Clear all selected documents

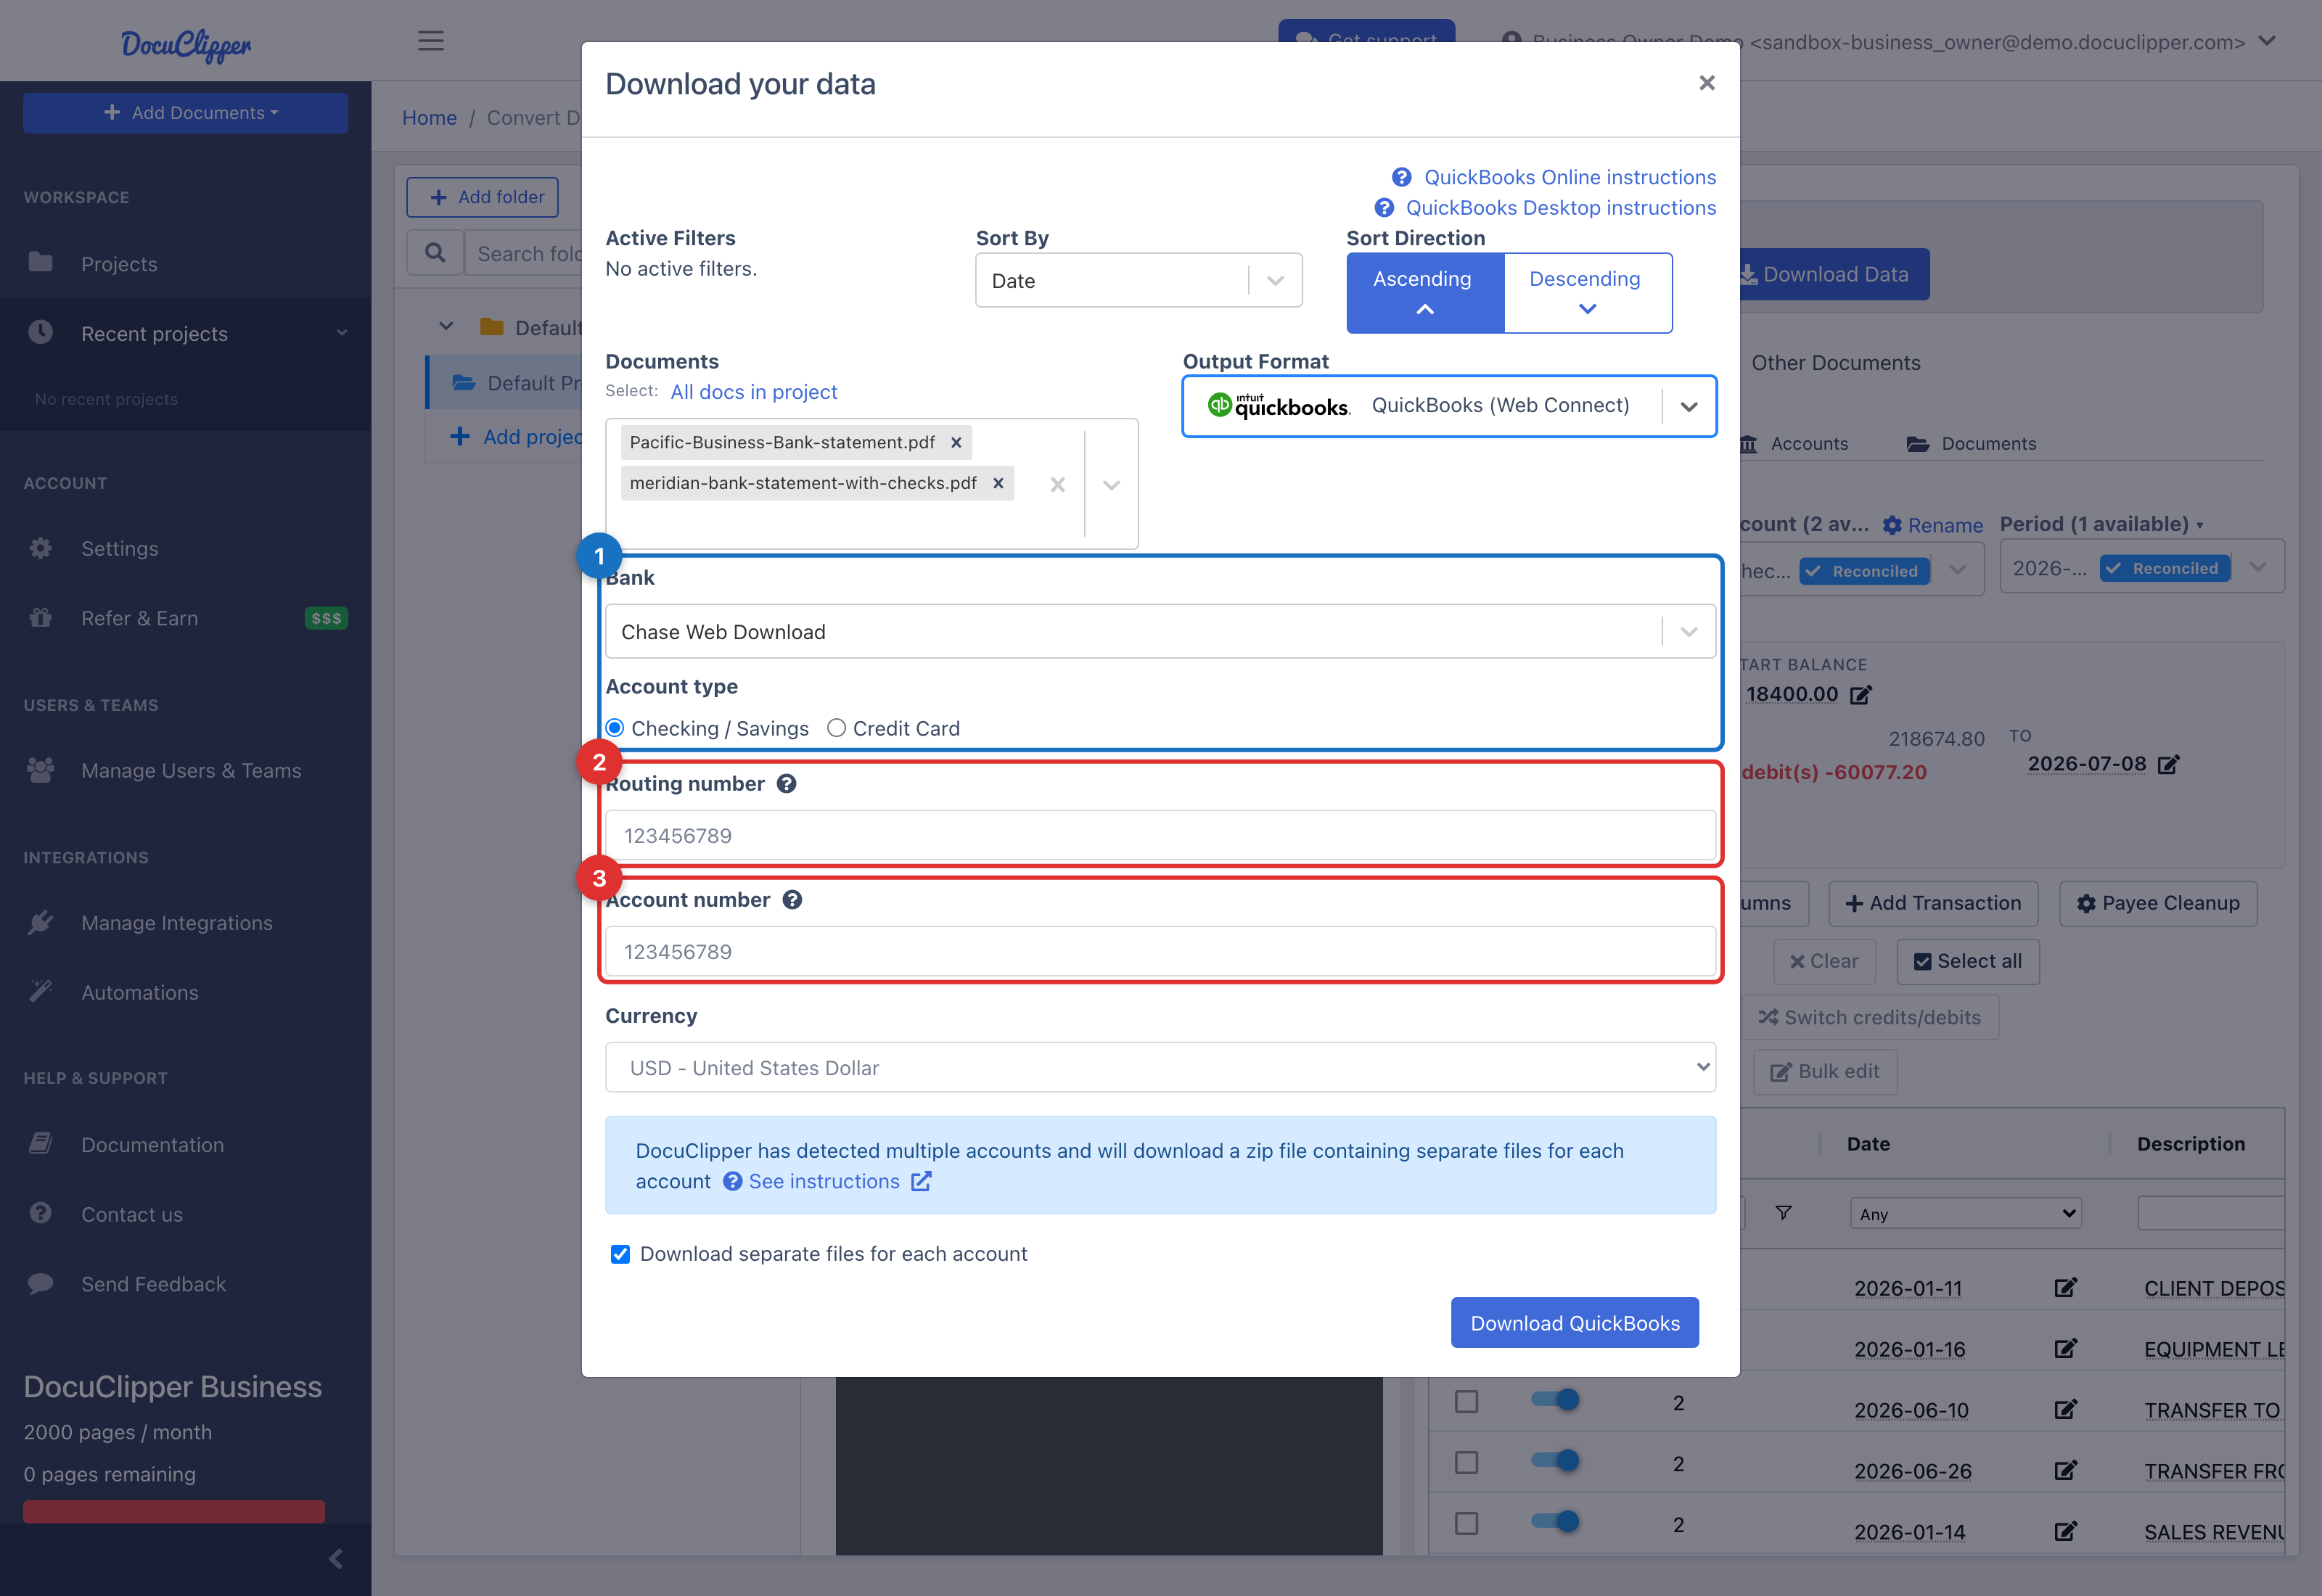coord(1058,485)
